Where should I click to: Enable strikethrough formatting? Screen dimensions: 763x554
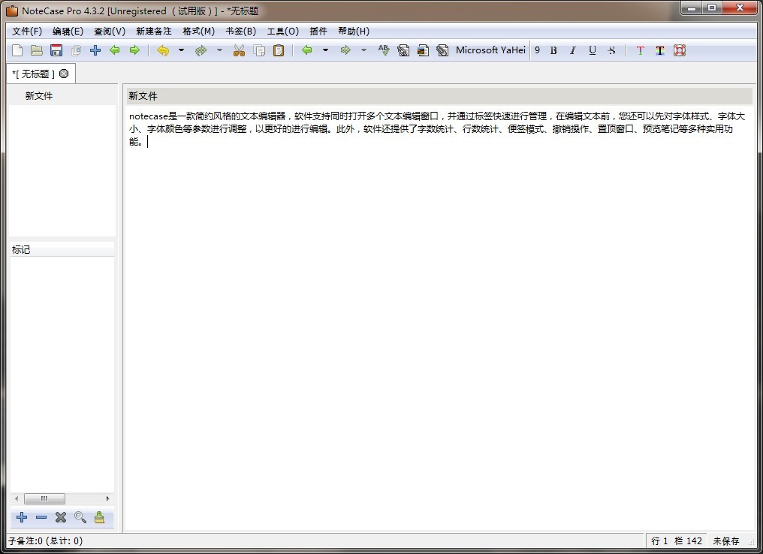click(612, 50)
